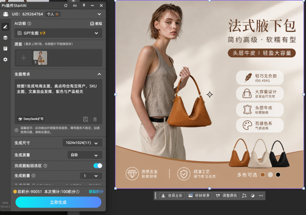The height and width of the screenshot is (215, 306).
Task: Open the settings gear in the sidebar
Action: [5, 59]
